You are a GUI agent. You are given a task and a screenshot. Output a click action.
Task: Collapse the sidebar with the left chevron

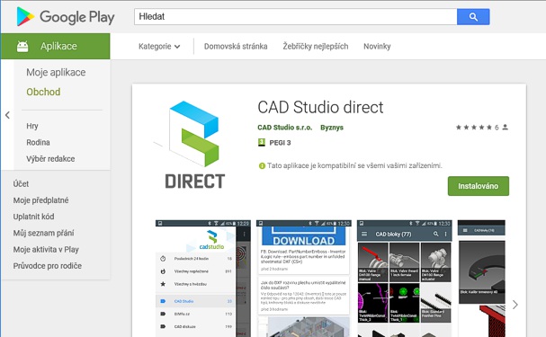7,115
